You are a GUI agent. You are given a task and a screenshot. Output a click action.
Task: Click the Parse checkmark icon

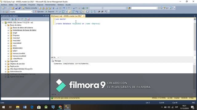pyautogui.click(x=60, y=12)
